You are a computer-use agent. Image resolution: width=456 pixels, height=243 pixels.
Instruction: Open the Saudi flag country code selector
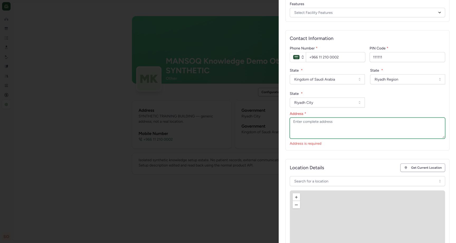click(298, 57)
